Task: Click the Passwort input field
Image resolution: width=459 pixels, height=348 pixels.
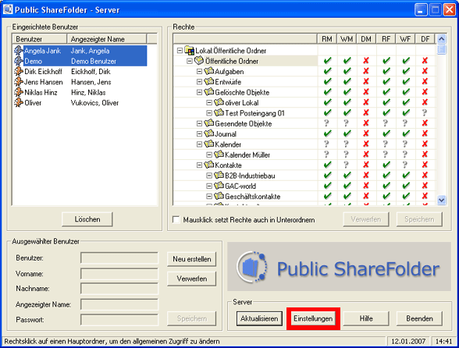Action: coord(119,320)
